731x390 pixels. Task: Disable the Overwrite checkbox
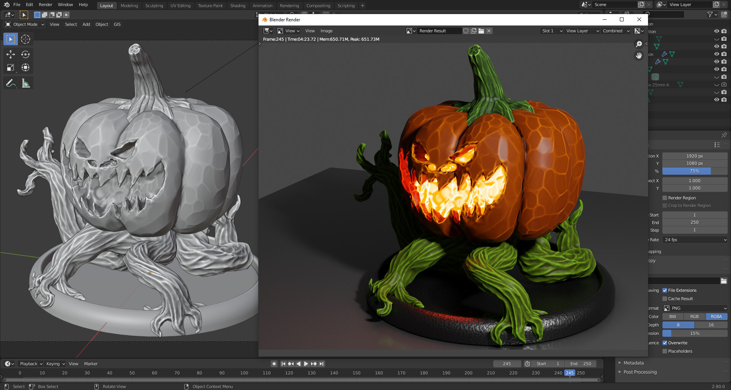(665, 343)
